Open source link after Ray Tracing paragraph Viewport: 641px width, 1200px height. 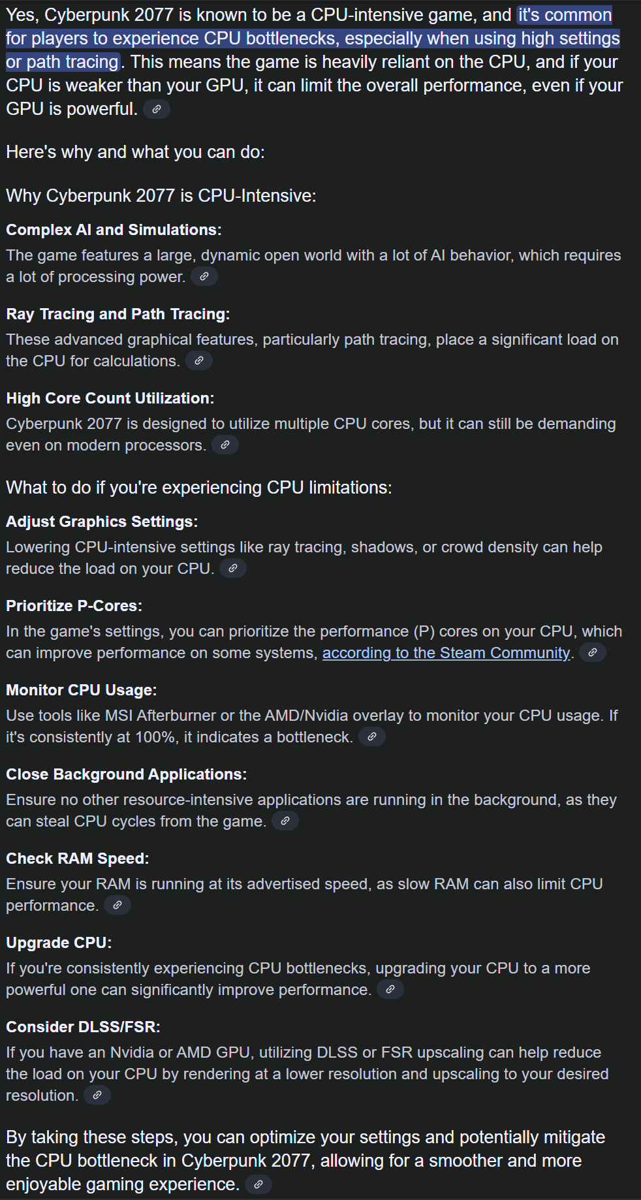199,360
